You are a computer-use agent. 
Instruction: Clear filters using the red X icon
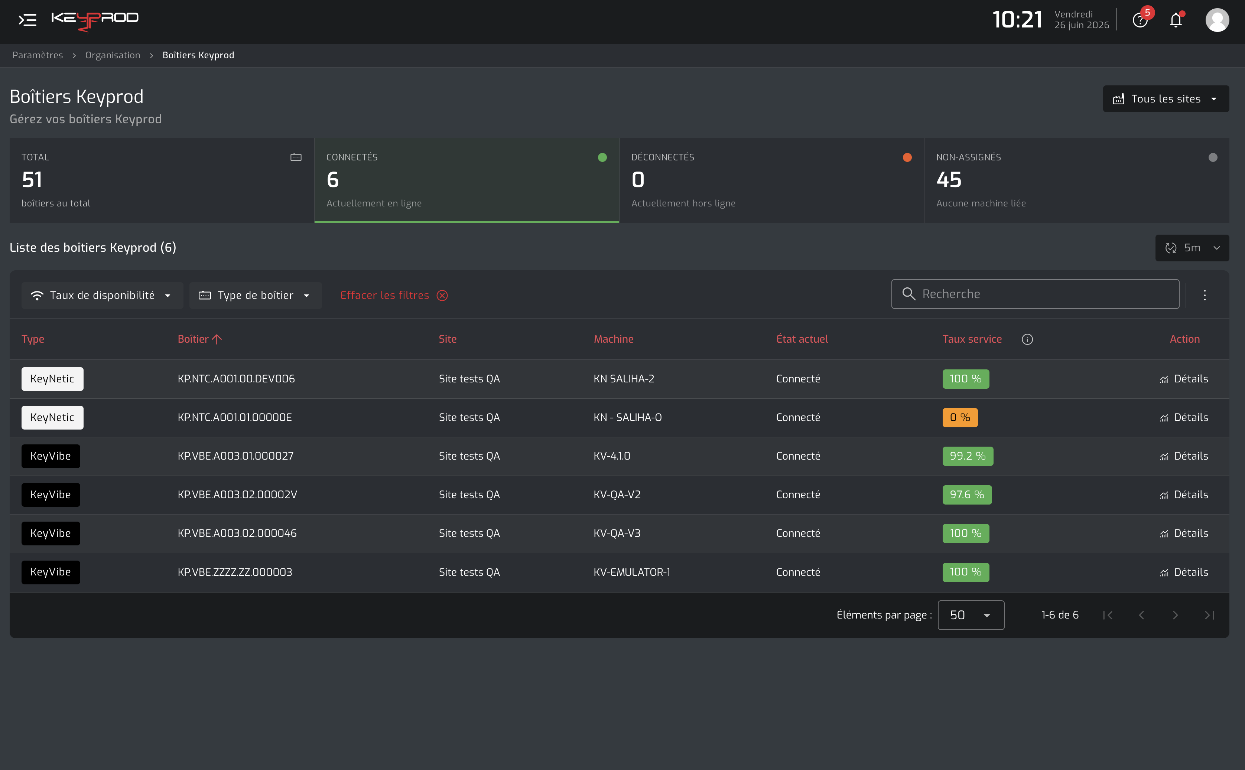(442, 296)
